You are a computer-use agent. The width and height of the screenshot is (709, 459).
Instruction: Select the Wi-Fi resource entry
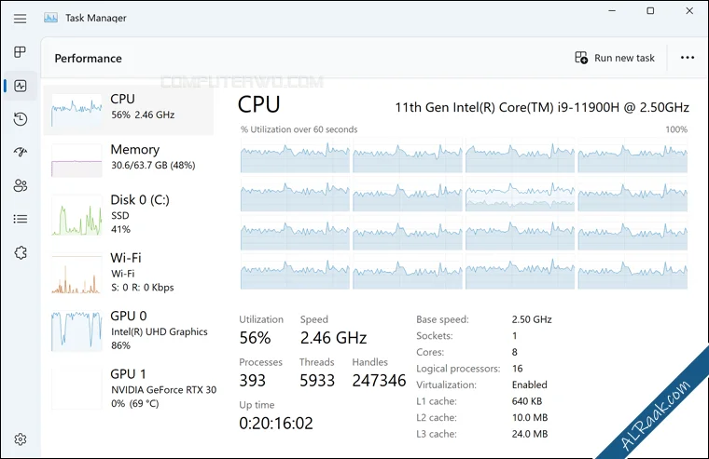coord(129,273)
